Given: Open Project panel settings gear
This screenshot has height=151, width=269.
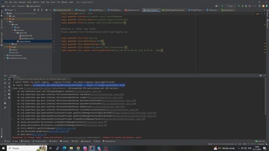Looking at the screenshot, I should pyautogui.click(x=47, y=10).
